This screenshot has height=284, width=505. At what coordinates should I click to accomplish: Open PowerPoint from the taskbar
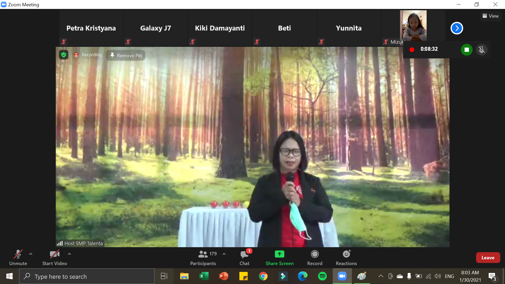pyautogui.click(x=224, y=276)
